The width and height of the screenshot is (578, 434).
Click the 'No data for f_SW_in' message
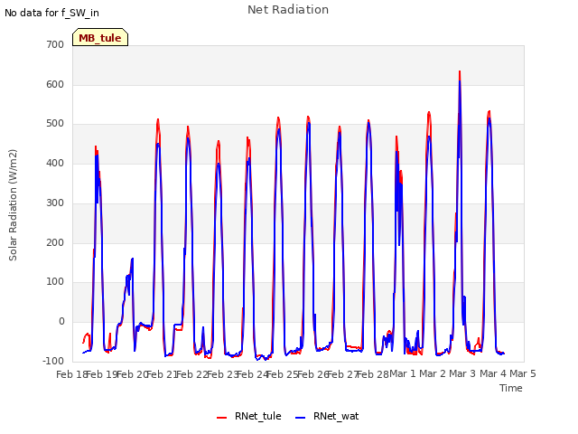[x=51, y=13]
